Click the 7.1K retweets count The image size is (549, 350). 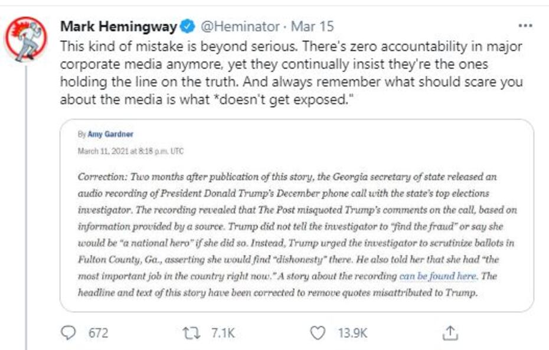pyautogui.click(x=223, y=334)
